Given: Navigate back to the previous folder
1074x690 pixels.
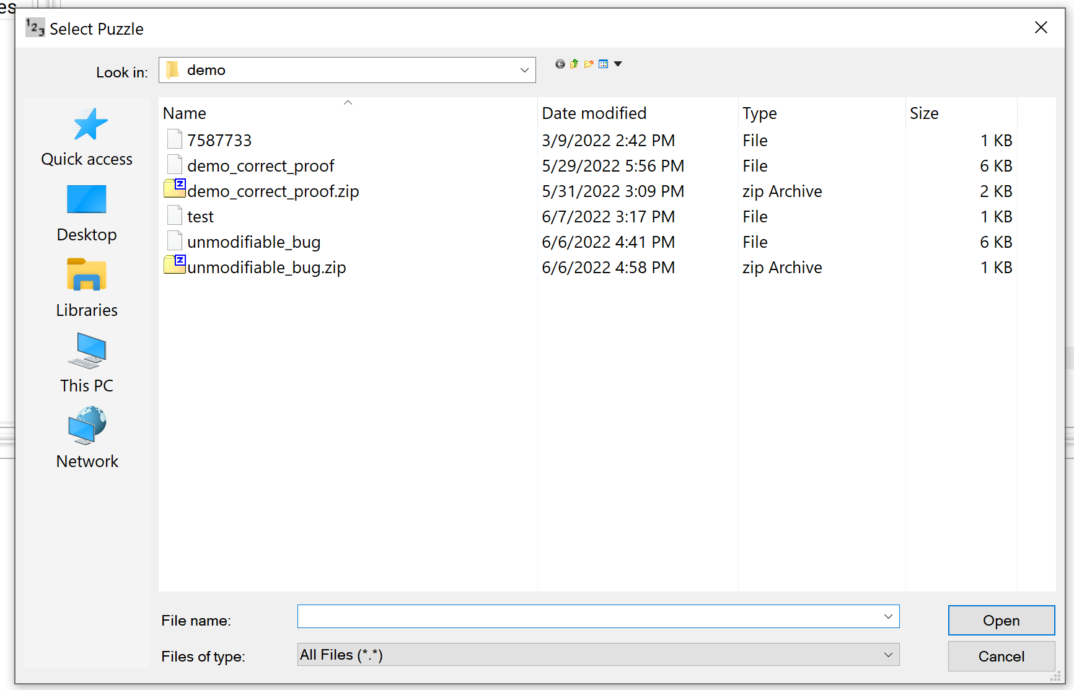Looking at the screenshot, I should pyautogui.click(x=560, y=64).
